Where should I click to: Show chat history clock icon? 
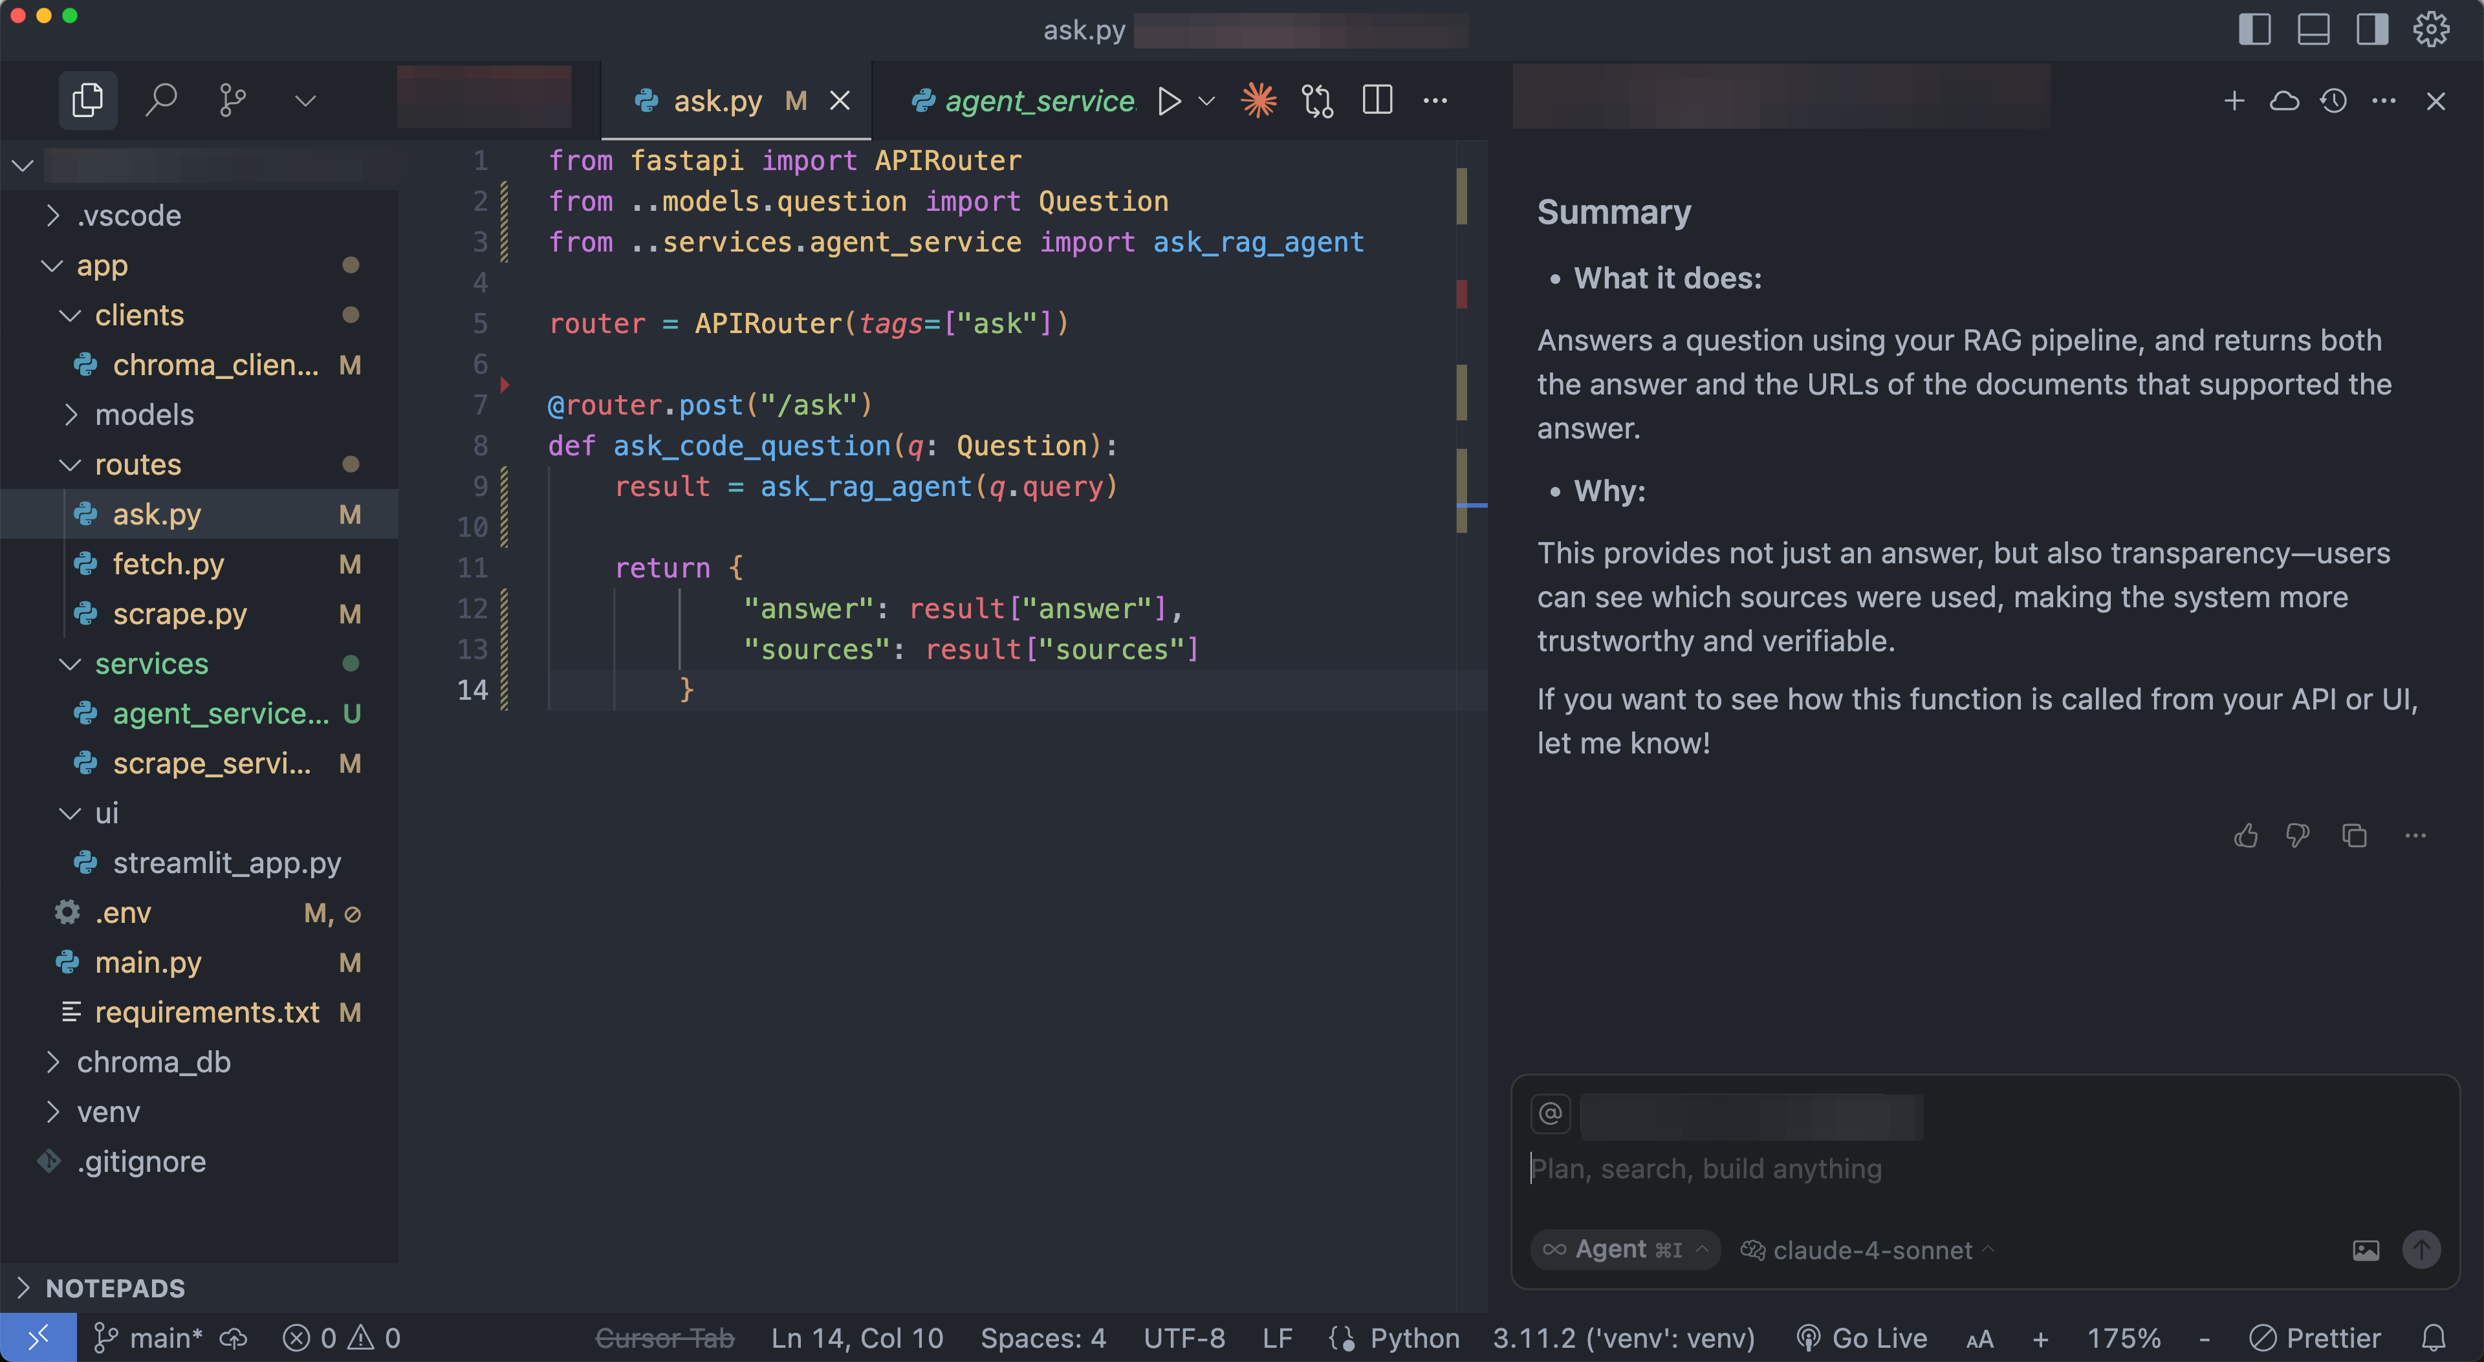tap(2333, 100)
